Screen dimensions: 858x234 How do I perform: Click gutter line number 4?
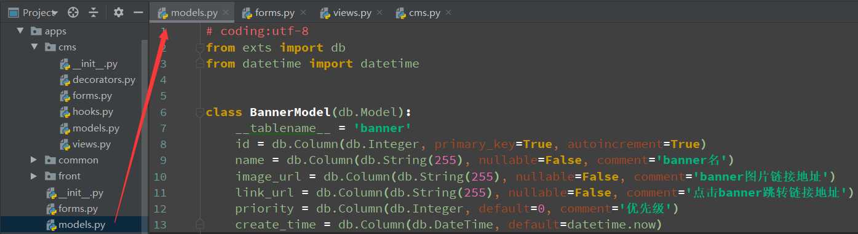pyautogui.click(x=163, y=80)
